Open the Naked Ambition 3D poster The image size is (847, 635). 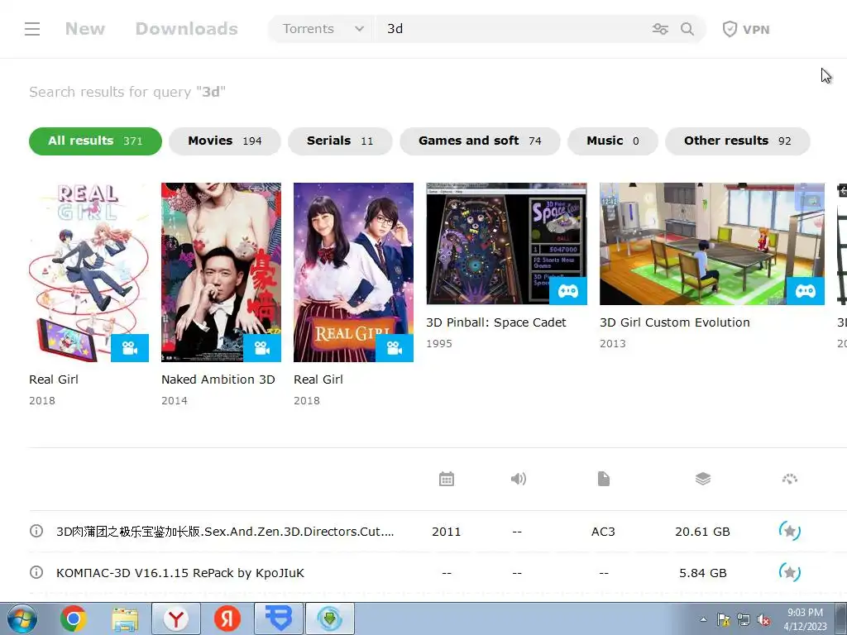click(x=221, y=272)
